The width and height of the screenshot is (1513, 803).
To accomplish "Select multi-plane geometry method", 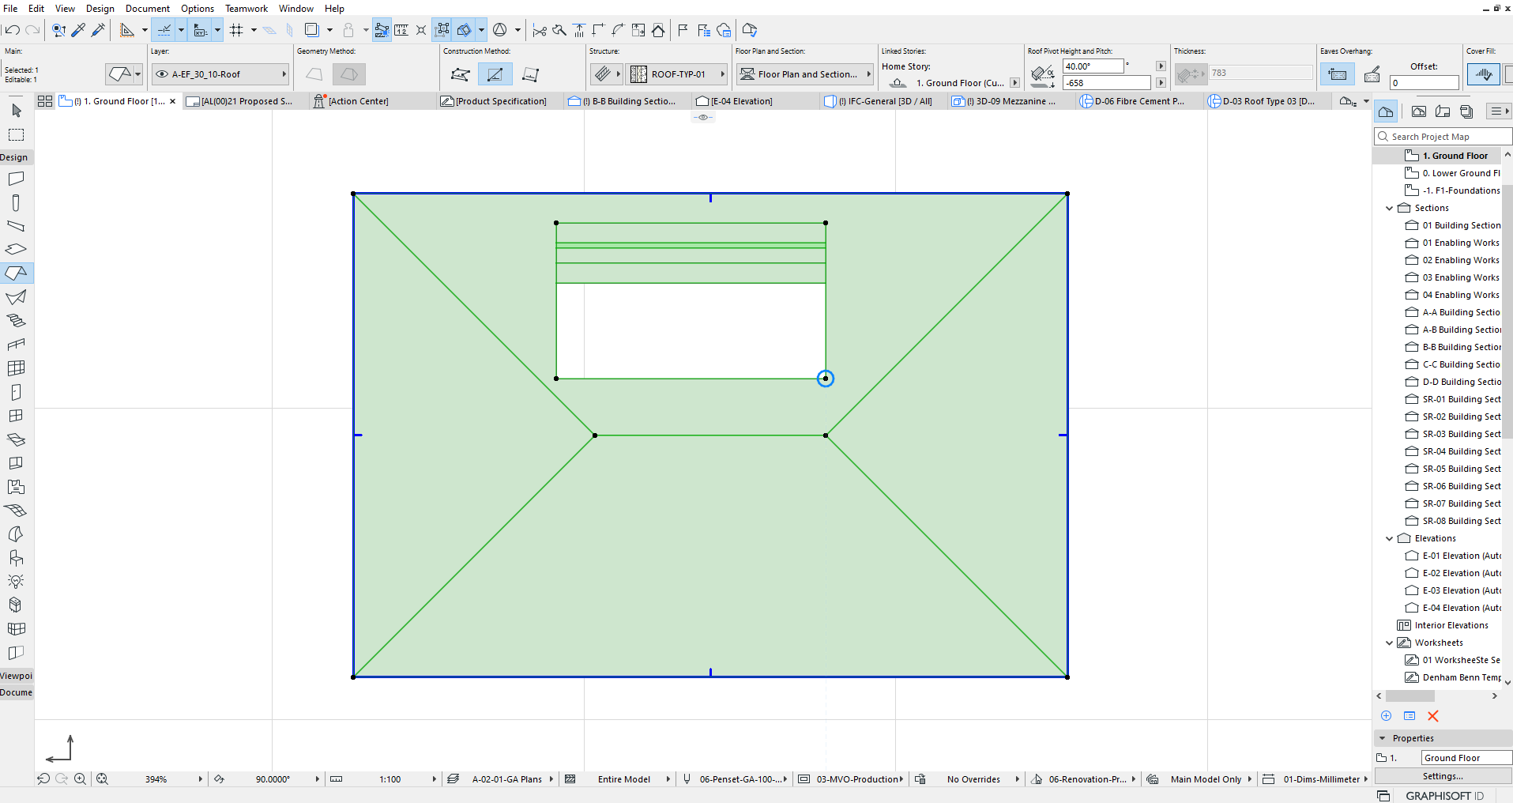I will 348,74.
